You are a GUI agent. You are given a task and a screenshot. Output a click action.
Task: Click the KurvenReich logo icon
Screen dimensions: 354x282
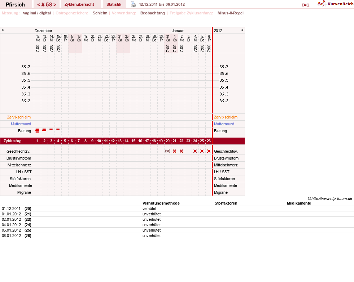(x=321, y=4)
